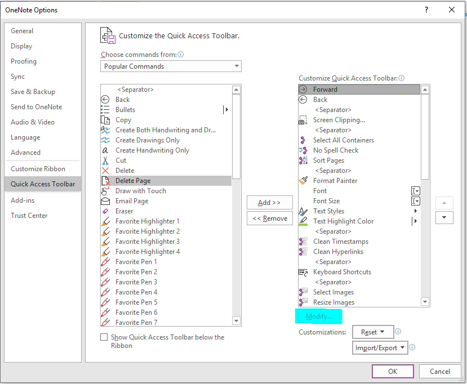Image resolution: width=467 pixels, height=384 pixels.
Task: Select the Format Painter icon
Action: click(x=303, y=180)
